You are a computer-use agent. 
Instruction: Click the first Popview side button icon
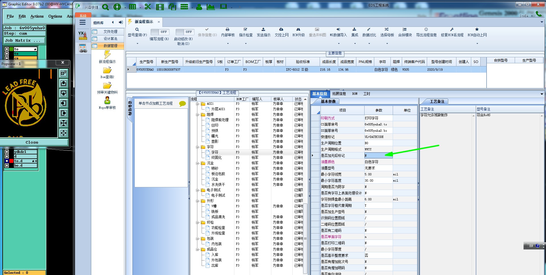(63, 74)
